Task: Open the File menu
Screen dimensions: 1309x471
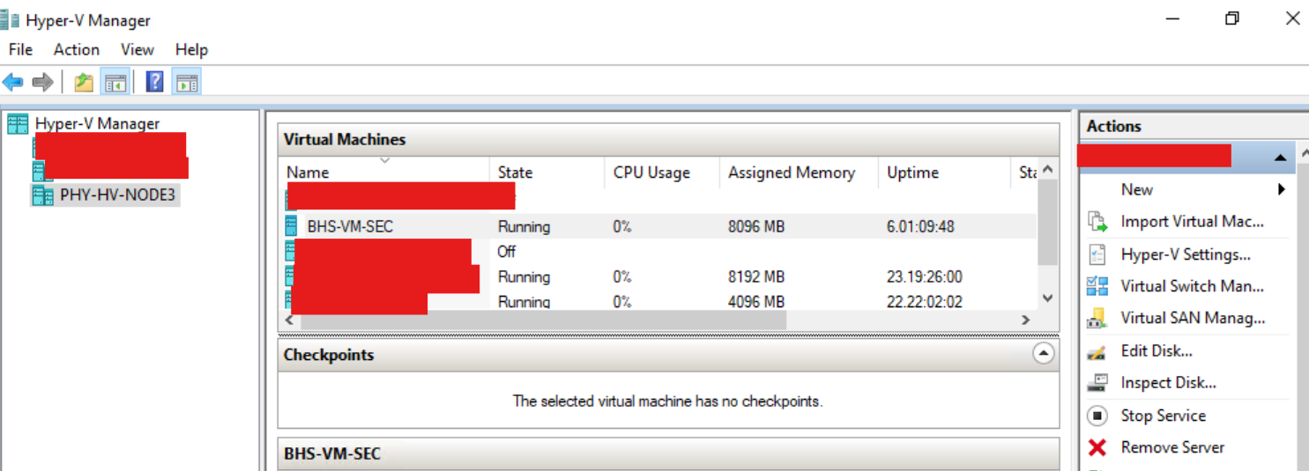Action: tap(20, 50)
